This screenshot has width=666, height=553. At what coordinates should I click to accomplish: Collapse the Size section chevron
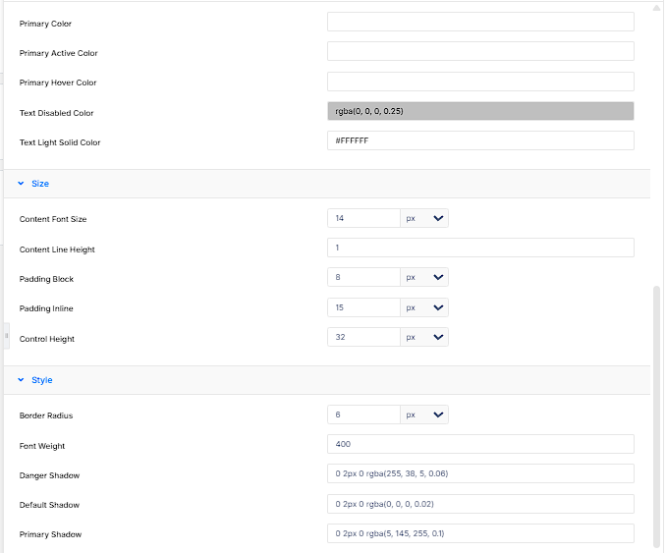21,184
